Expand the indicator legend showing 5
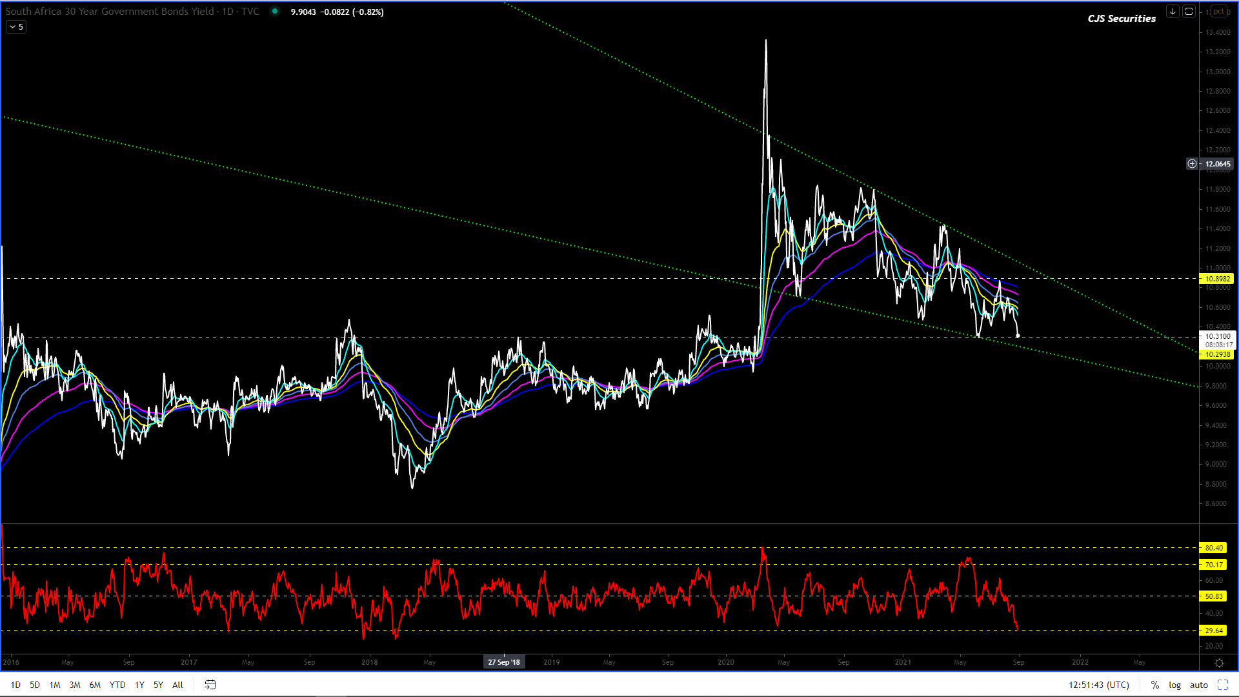This screenshot has width=1239, height=697. coord(16,27)
